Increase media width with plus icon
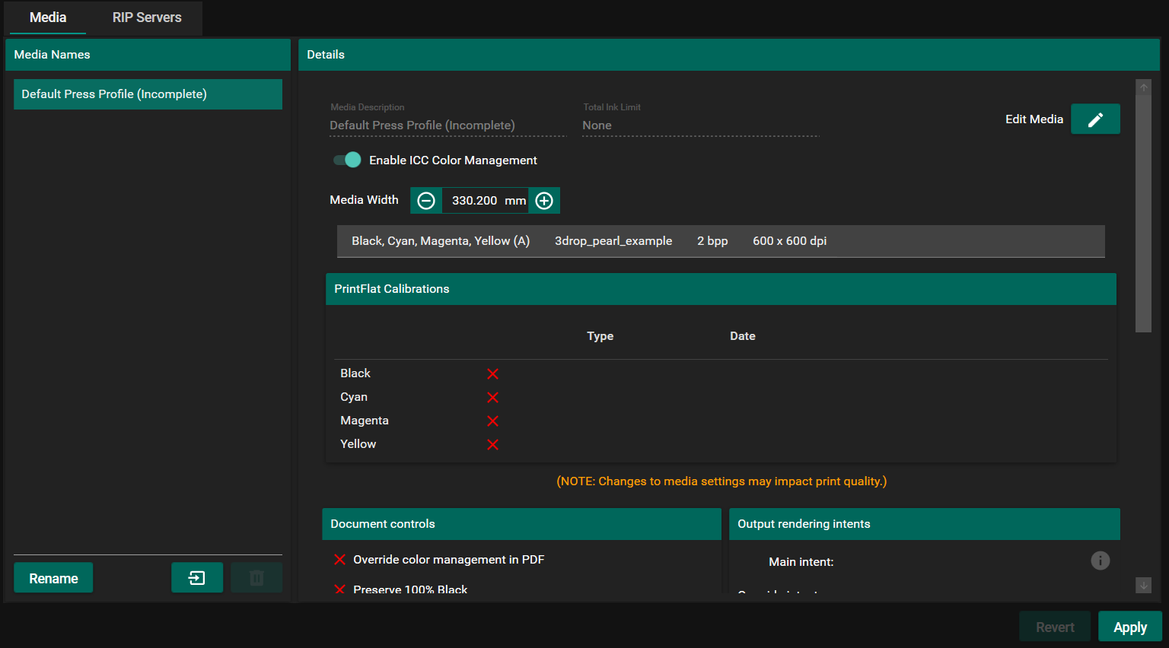This screenshot has width=1169, height=648. [544, 201]
